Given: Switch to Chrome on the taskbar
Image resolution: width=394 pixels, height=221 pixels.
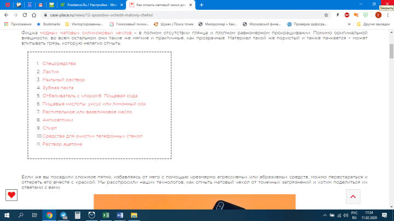Looking at the screenshot, I should tap(49, 215).
